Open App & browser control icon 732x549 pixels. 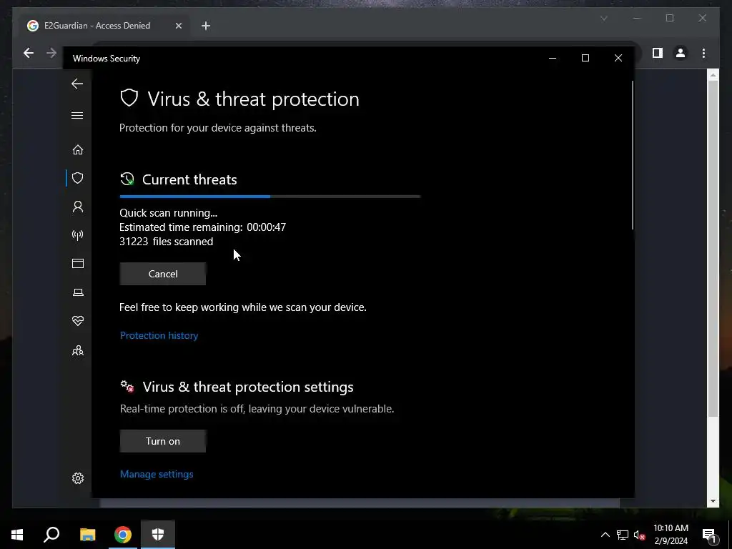point(77,263)
